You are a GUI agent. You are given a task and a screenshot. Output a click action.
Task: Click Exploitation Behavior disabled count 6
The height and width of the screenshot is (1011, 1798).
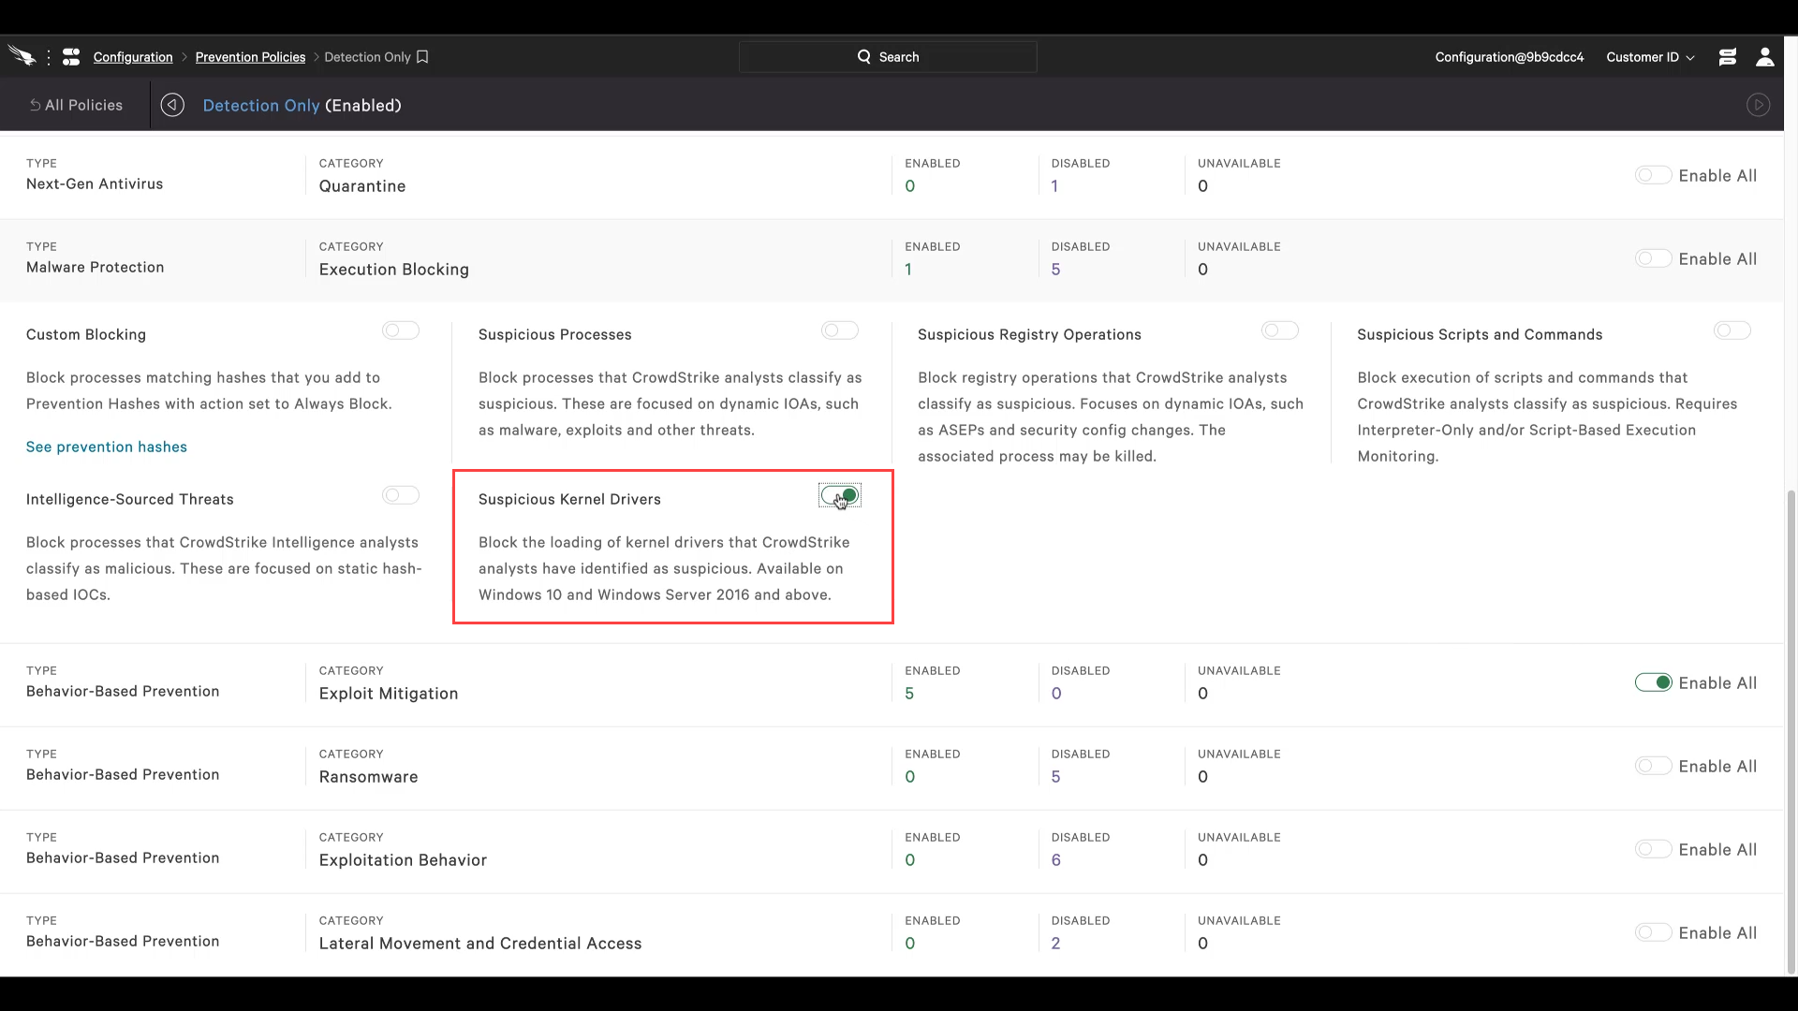(1055, 860)
